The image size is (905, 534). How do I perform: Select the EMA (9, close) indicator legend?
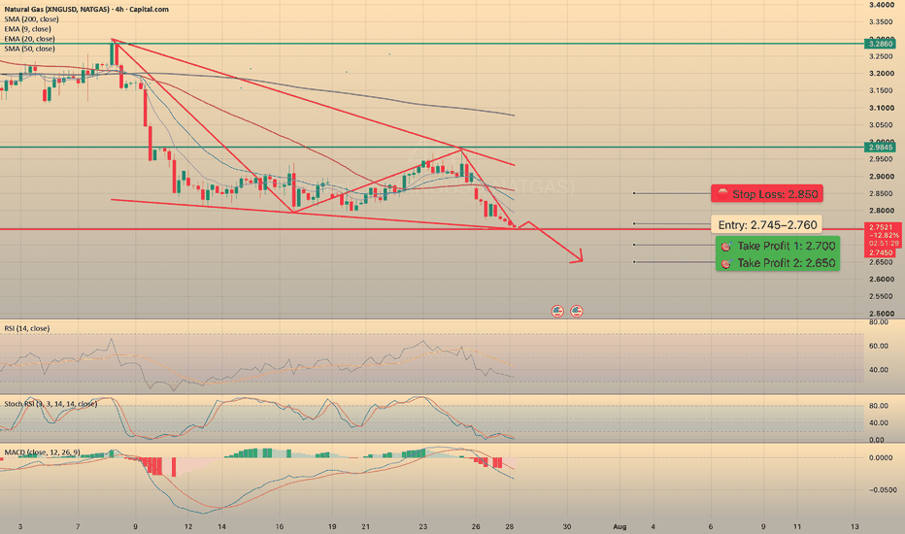28,29
